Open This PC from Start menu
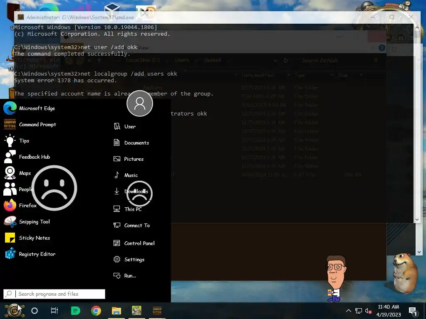The height and width of the screenshot is (319, 426). 127,209
